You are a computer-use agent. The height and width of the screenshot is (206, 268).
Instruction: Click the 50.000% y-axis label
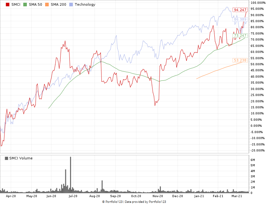click(258, 64)
